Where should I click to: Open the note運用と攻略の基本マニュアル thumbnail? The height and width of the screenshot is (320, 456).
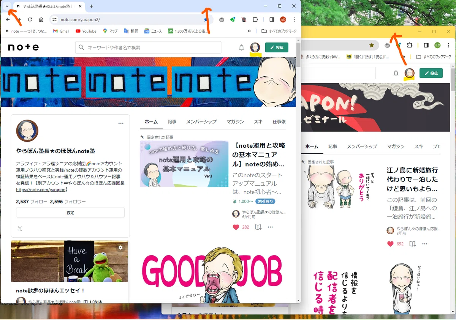(x=184, y=164)
